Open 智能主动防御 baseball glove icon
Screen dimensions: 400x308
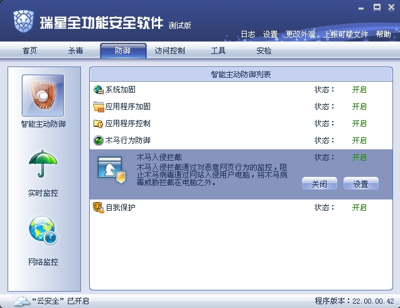point(43,95)
